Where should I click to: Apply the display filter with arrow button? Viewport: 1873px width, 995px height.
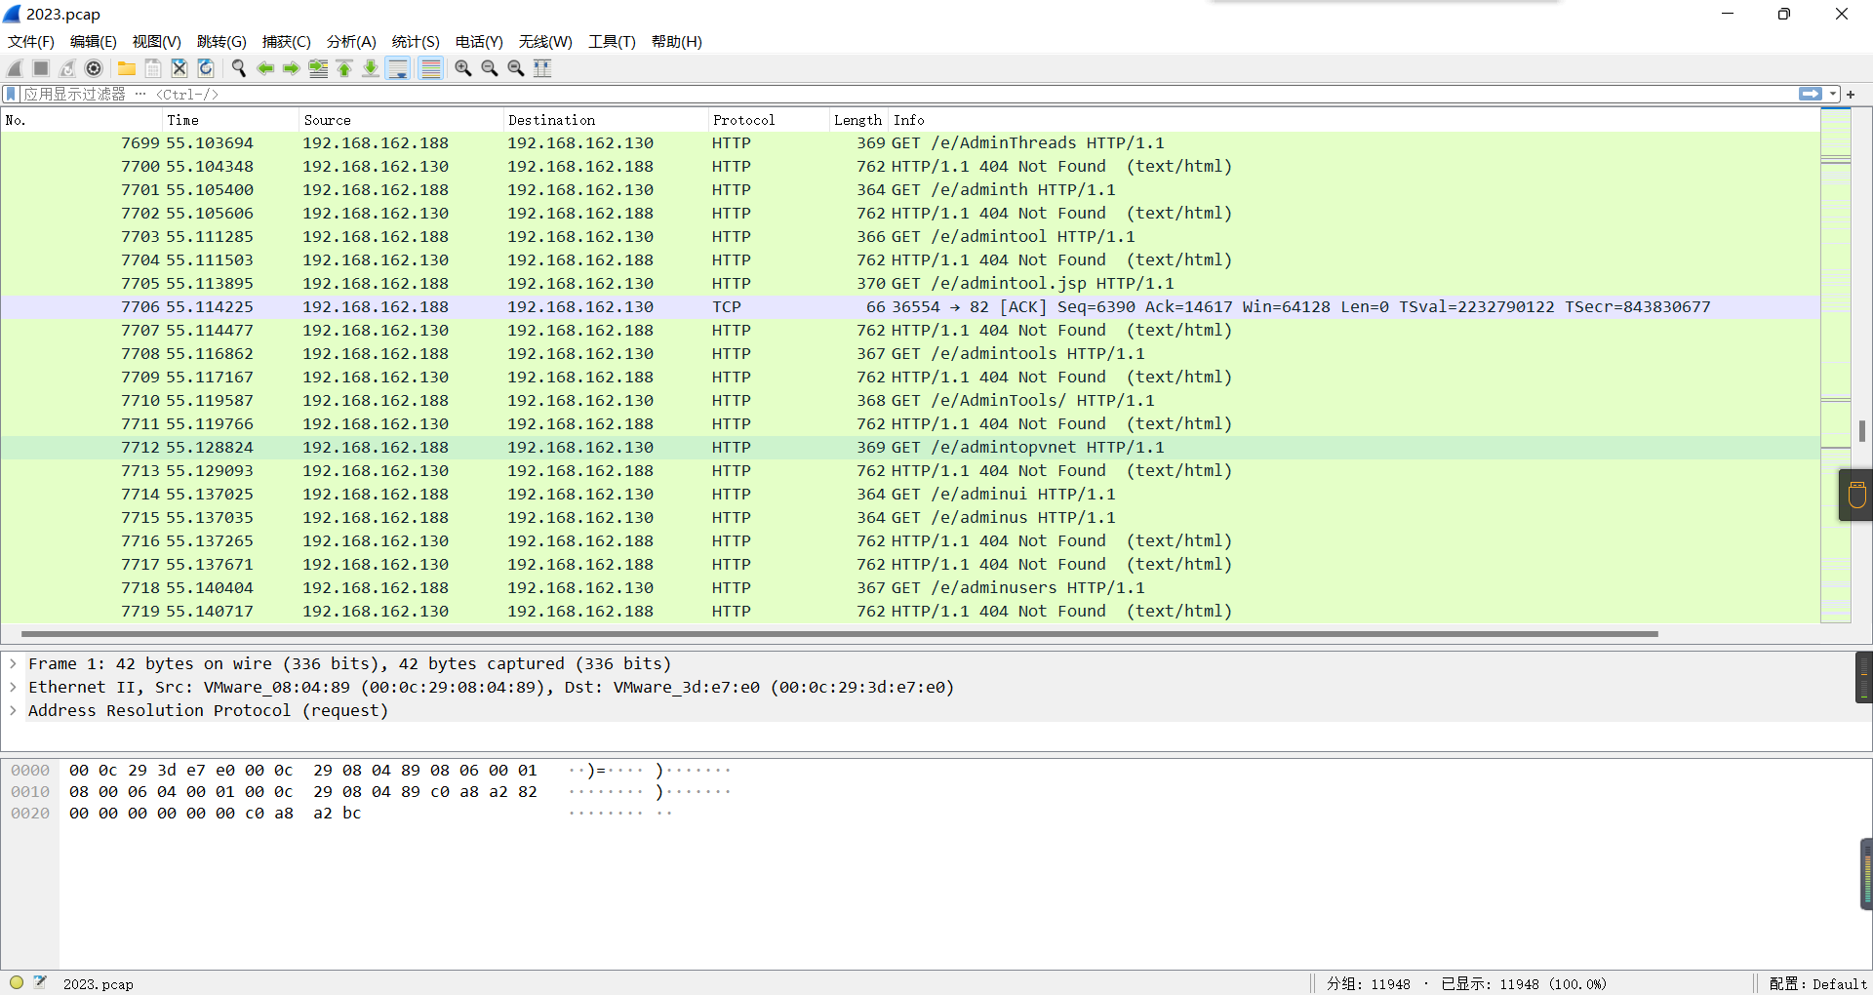(x=1810, y=94)
